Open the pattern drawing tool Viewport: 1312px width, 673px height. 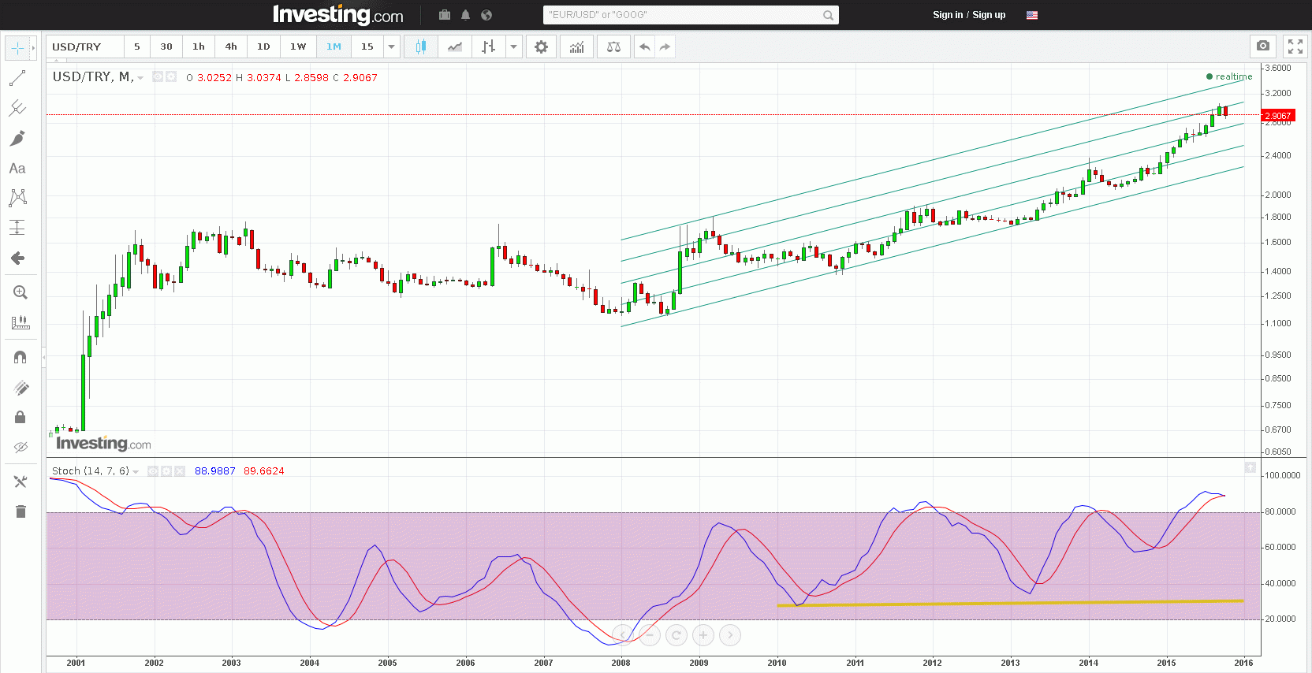tap(17, 198)
